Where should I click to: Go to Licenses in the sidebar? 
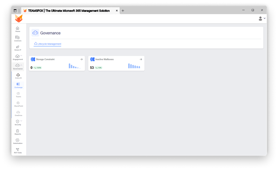click(x=18, y=38)
